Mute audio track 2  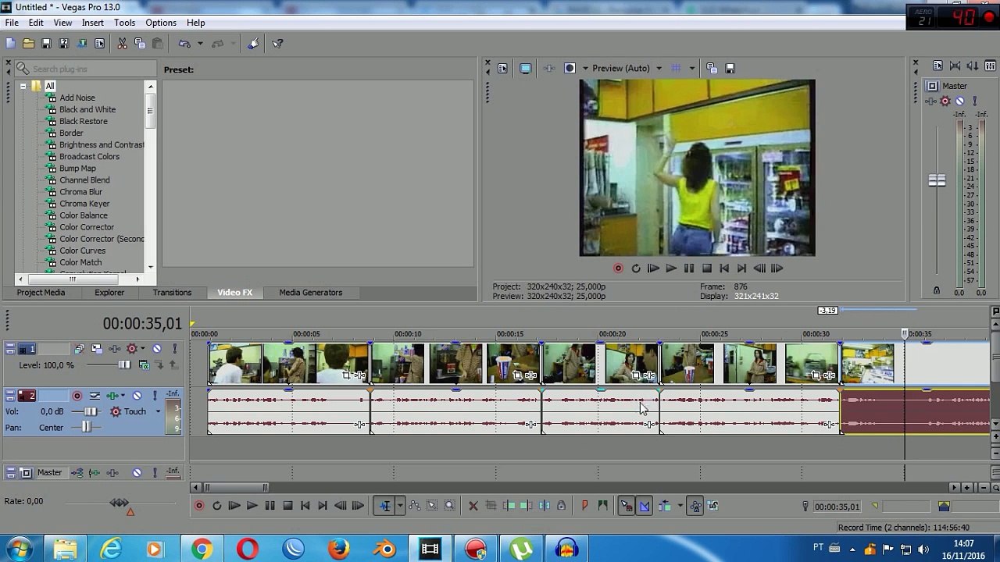point(137,396)
